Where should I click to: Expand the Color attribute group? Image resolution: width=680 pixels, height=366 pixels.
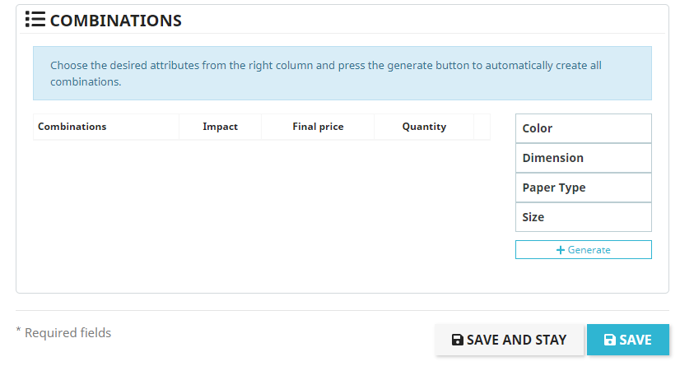click(583, 128)
